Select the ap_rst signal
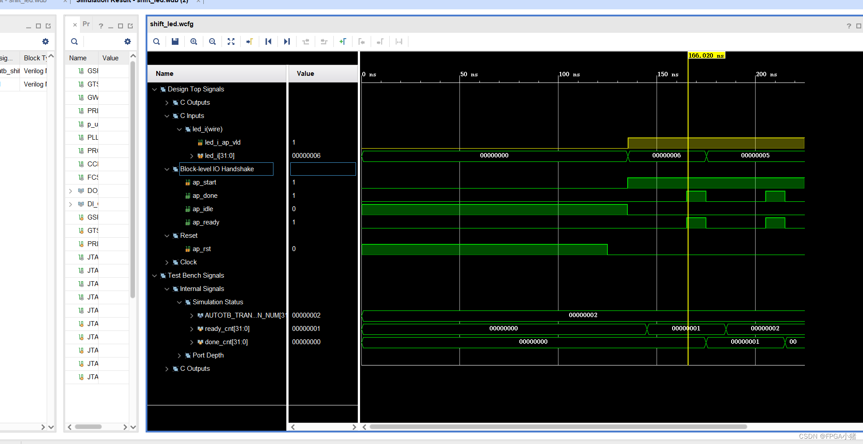This screenshot has height=444, width=863. (x=202, y=249)
